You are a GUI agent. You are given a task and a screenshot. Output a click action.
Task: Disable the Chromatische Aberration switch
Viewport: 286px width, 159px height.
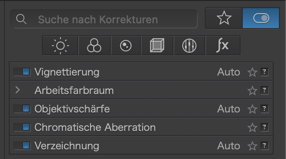tap(22, 127)
